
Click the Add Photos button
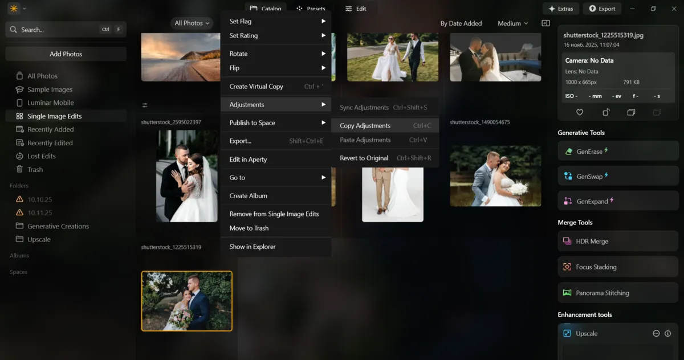point(66,53)
